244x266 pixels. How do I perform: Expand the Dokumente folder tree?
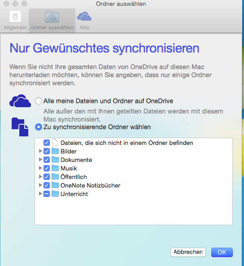(40, 159)
